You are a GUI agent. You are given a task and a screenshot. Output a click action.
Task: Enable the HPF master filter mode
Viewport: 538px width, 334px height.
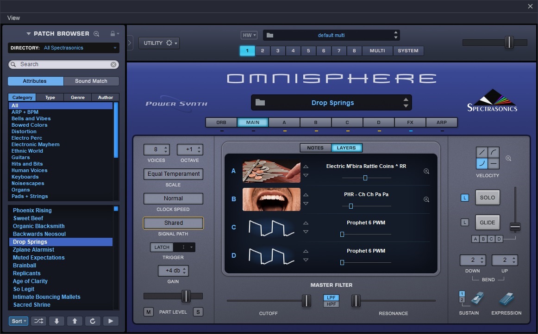tap(331, 304)
